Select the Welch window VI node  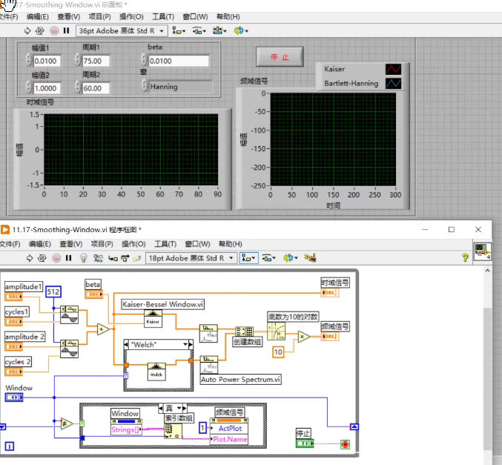coord(156,372)
